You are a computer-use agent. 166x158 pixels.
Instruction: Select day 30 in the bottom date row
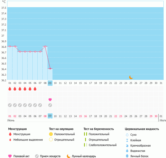(156, 116)
